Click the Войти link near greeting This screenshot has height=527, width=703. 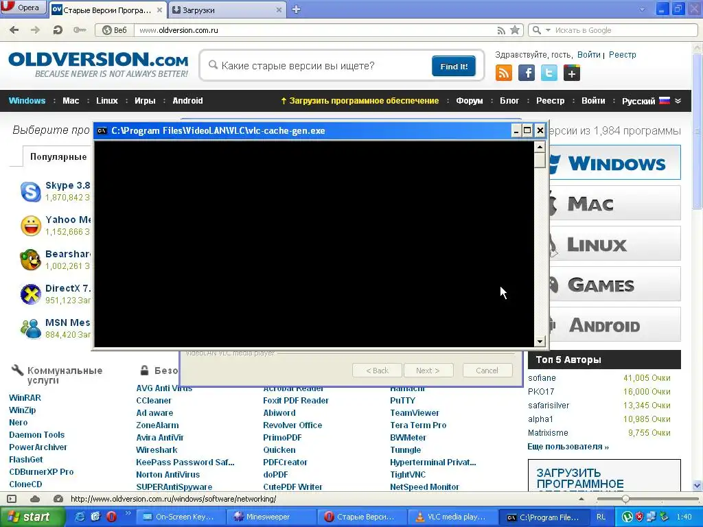click(588, 55)
